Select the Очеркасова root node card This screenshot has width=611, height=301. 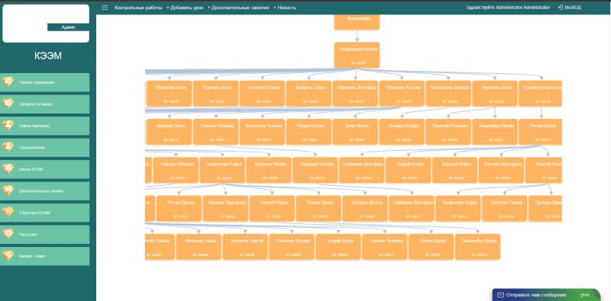[357, 55]
